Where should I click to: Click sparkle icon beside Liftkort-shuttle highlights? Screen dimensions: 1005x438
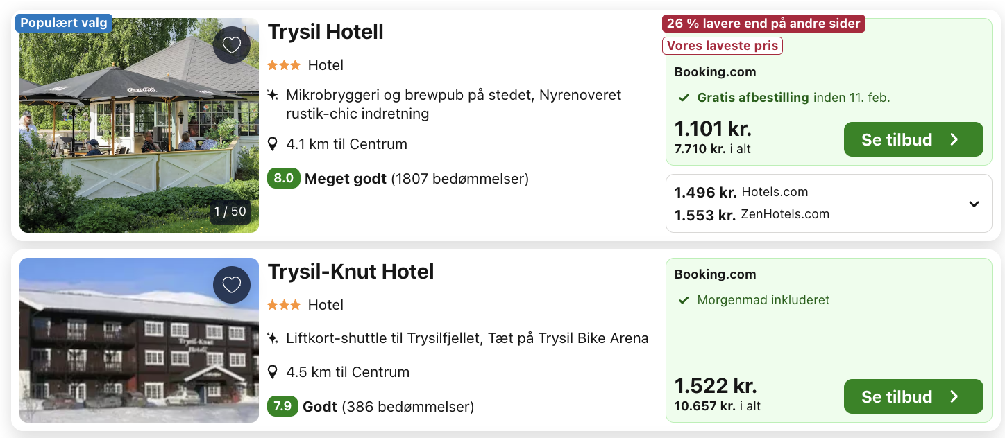273,339
